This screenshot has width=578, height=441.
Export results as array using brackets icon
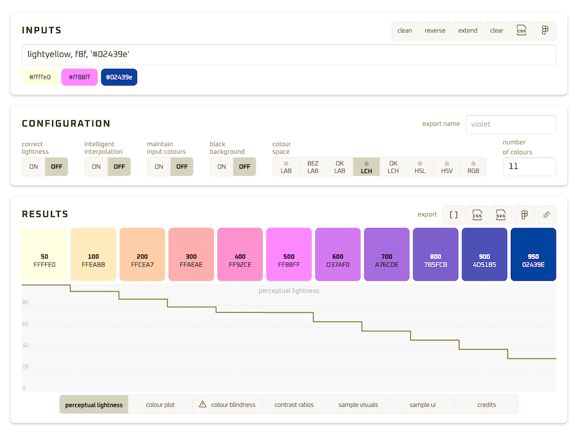point(454,214)
